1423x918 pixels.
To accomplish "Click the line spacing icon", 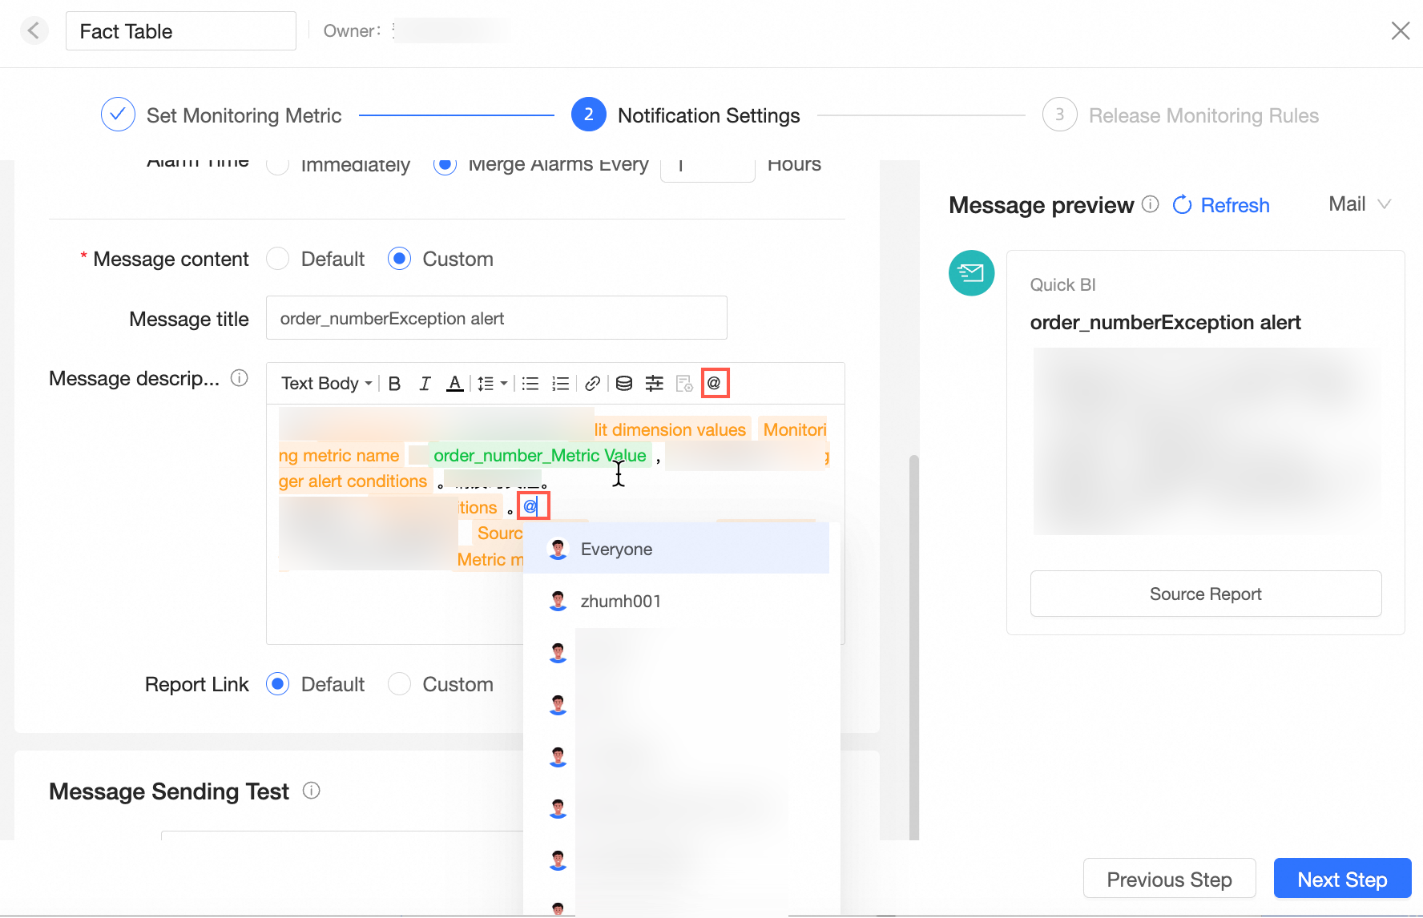I will click(486, 384).
